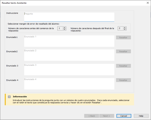
Task: Go to the Next wizard page
Action: tap(107, 116)
